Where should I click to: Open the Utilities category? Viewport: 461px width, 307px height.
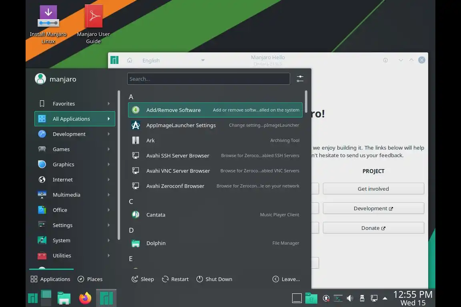click(75, 255)
